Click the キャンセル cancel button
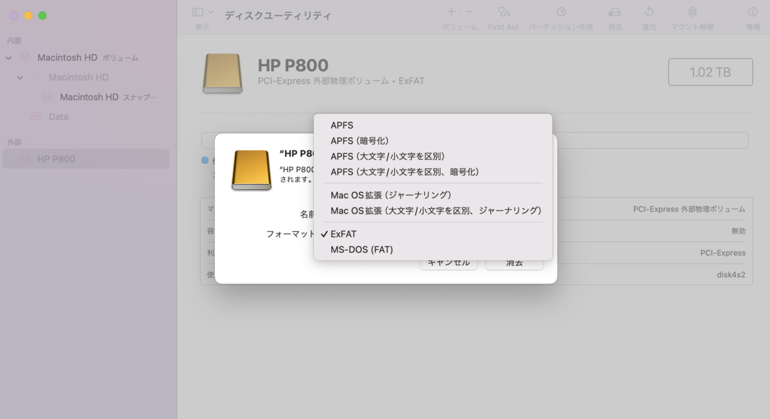Image resolution: width=770 pixels, height=419 pixels. point(449,262)
